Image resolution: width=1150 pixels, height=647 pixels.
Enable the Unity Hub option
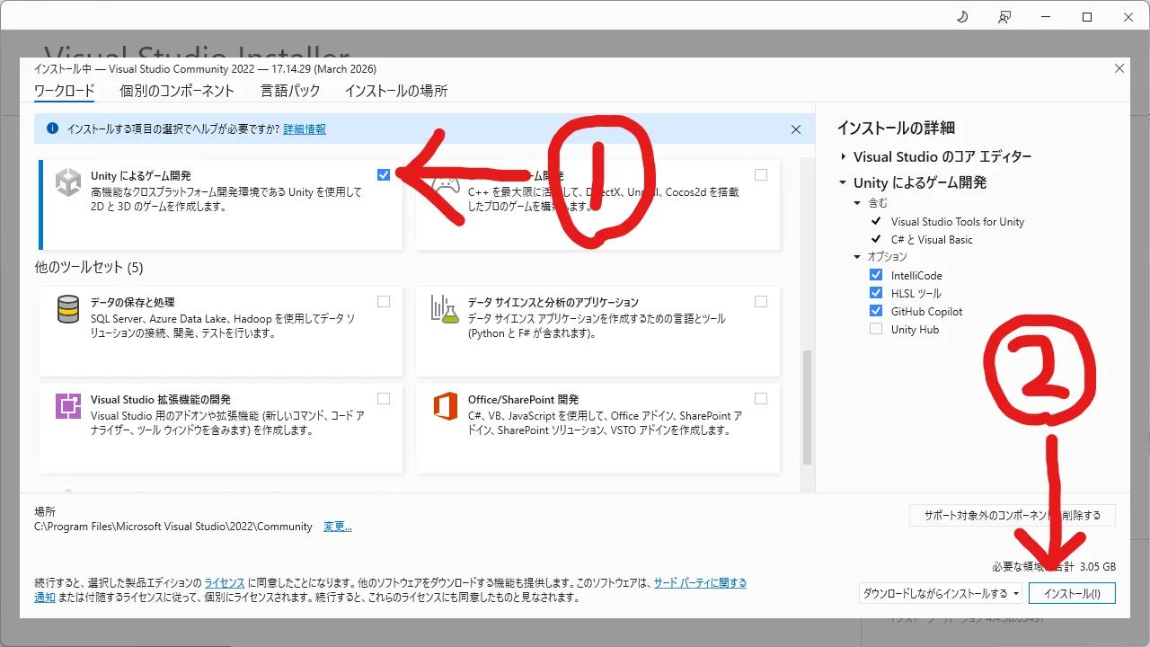pyautogui.click(x=876, y=328)
